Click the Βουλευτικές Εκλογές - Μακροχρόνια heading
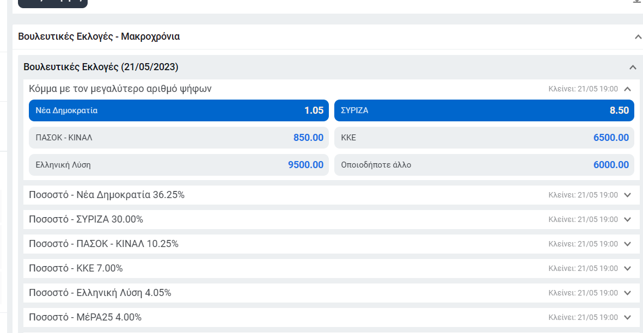The image size is (643, 333). [99, 36]
